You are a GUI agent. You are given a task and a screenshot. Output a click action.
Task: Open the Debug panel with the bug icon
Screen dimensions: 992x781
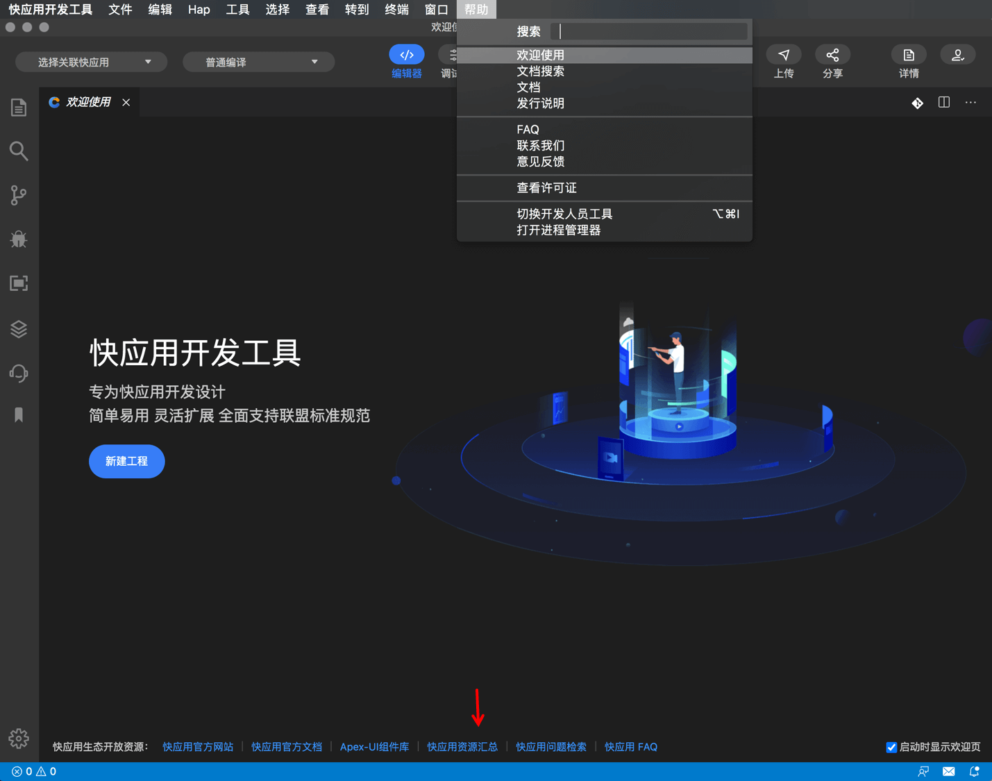19,239
